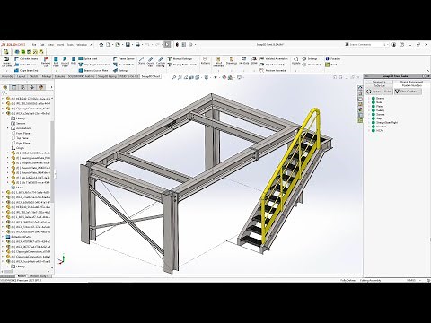Select Origin in feature tree

(18, 148)
